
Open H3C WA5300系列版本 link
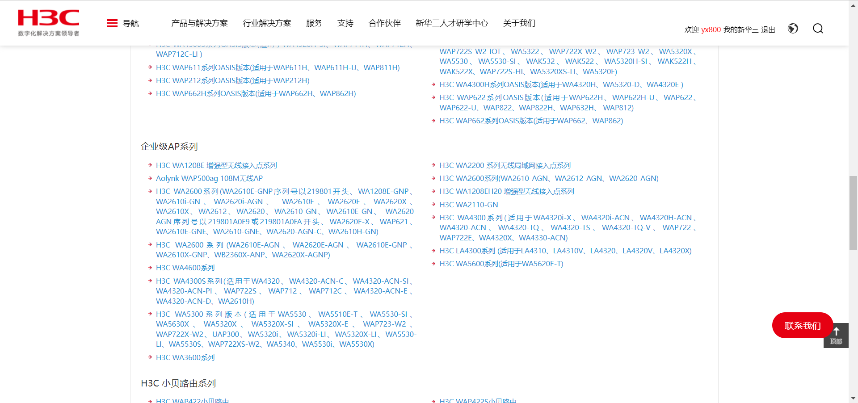[286, 329]
